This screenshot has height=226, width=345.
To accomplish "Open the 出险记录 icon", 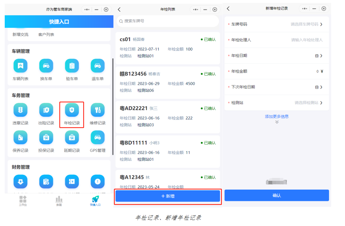I will click(46, 110).
